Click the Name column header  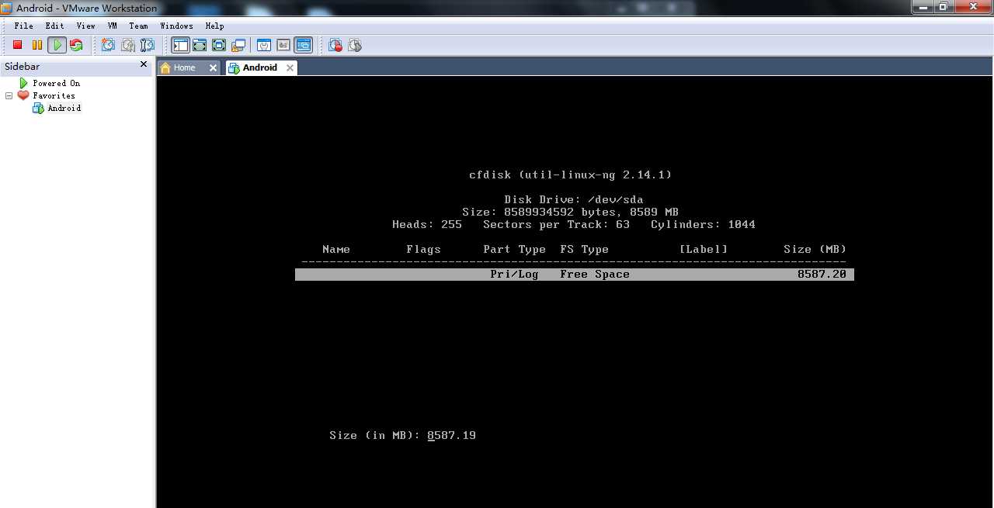pos(336,249)
